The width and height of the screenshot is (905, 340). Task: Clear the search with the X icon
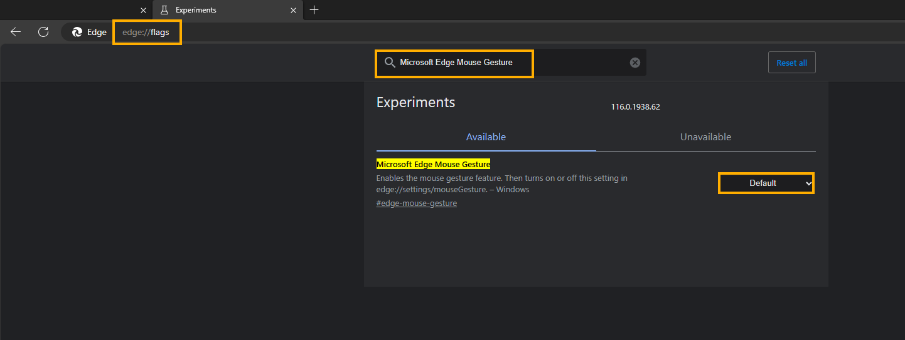635,63
